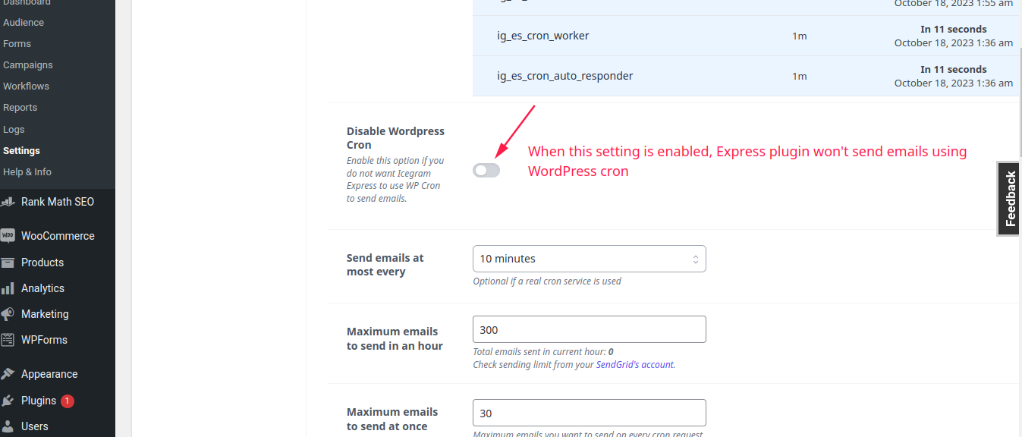
Task: Open the Settings submenu item
Action: 21,151
